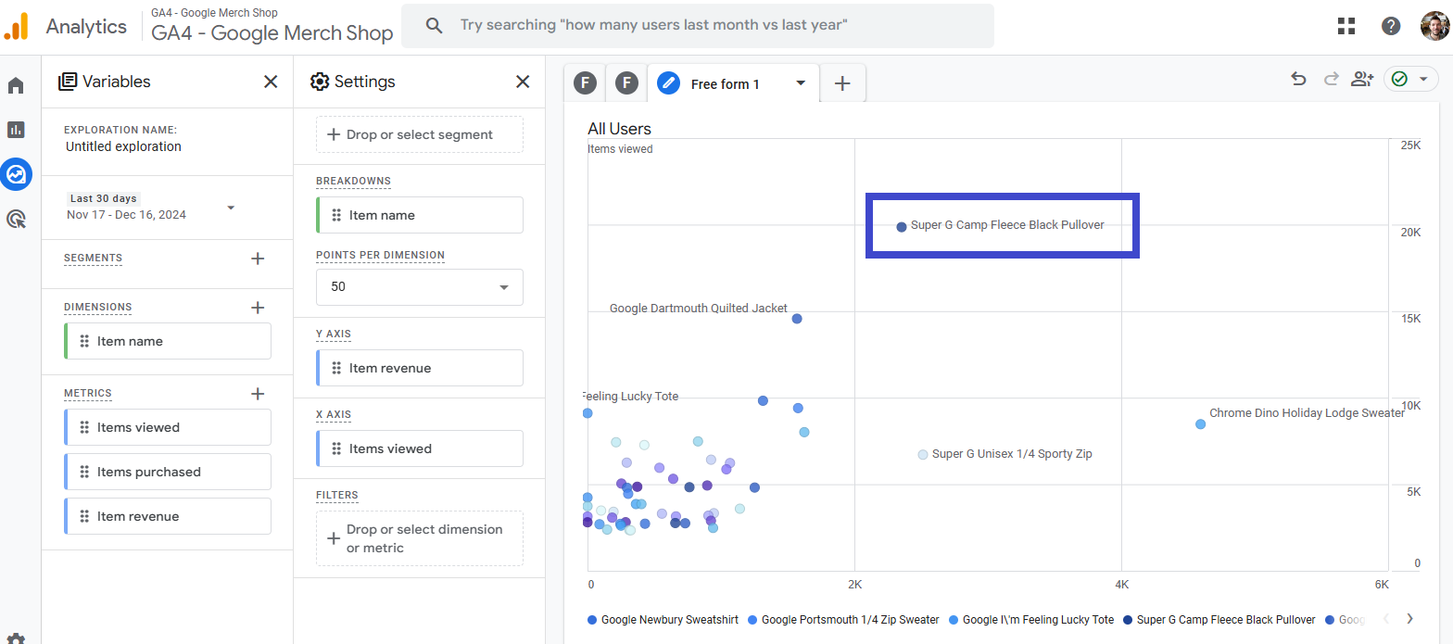Click the "All Users" chart heading
Screen dimensions: 1453x644
(x=620, y=129)
